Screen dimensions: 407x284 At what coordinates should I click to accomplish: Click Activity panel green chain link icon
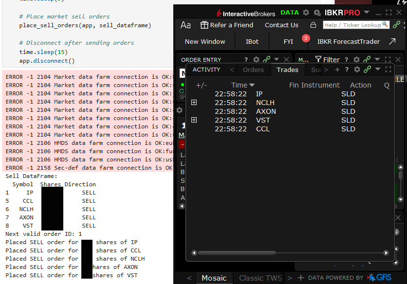click(367, 69)
